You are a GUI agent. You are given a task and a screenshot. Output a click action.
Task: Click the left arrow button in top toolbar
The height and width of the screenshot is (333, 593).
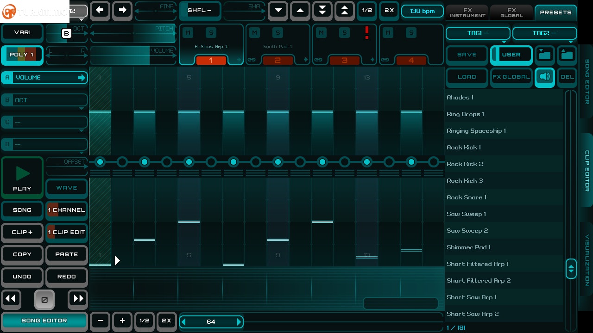100,10
